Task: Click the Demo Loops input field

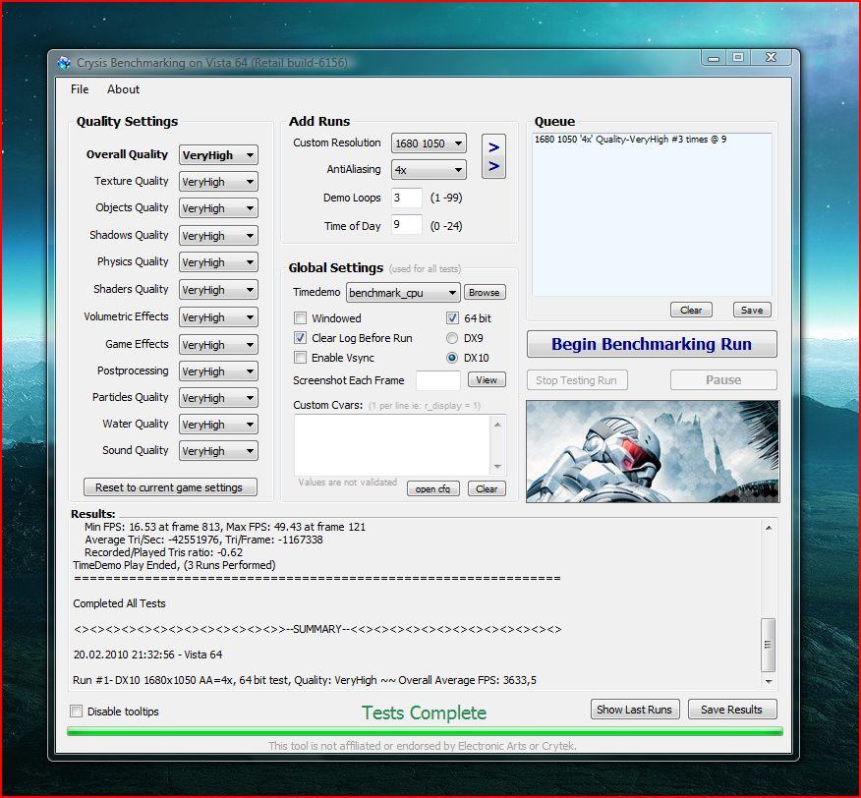Action: (406, 198)
